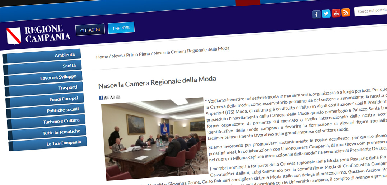387x185 pixels.
Task: Click the Cerca nel portale search field
Action: tap(370, 11)
